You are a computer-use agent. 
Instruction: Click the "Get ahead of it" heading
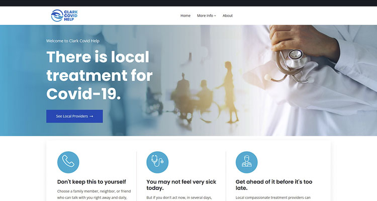pyautogui.click(x=274, y=185)
